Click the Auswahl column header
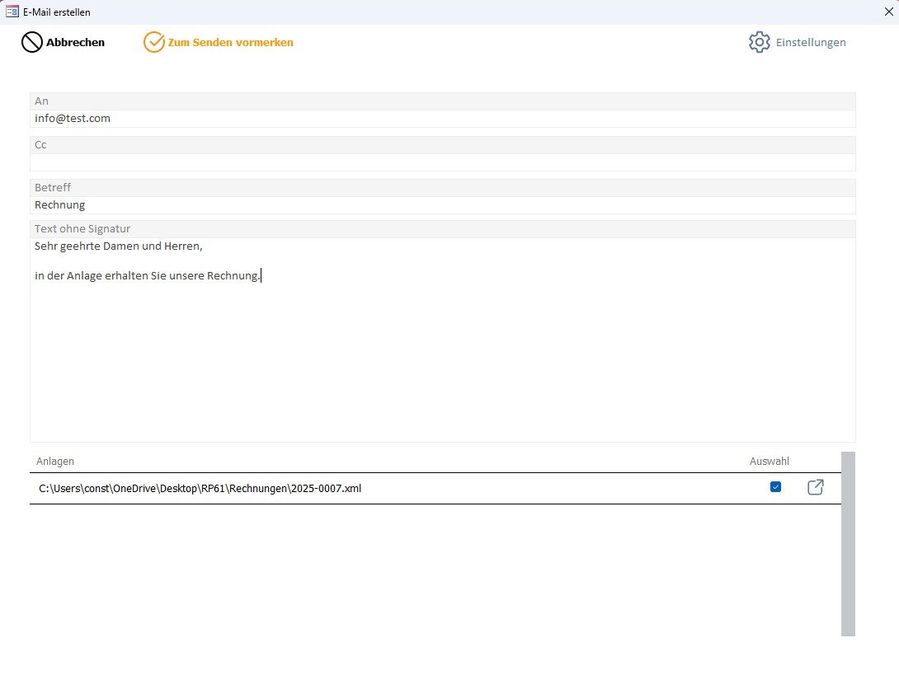 pyautogui.click(x=769, y=461)
